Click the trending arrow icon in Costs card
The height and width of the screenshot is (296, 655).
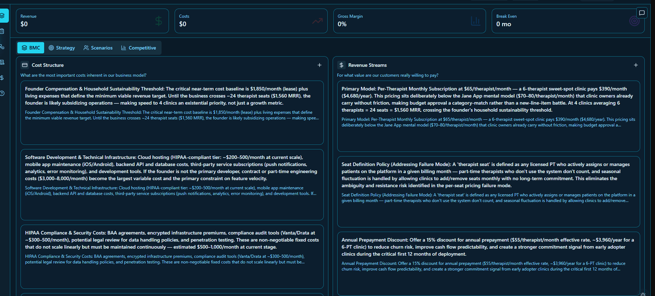click(317, 21)
